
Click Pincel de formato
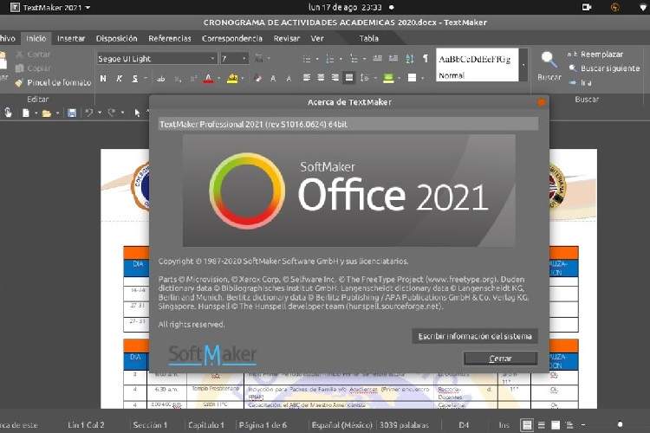pyautogui.click(x=53, y=82)
